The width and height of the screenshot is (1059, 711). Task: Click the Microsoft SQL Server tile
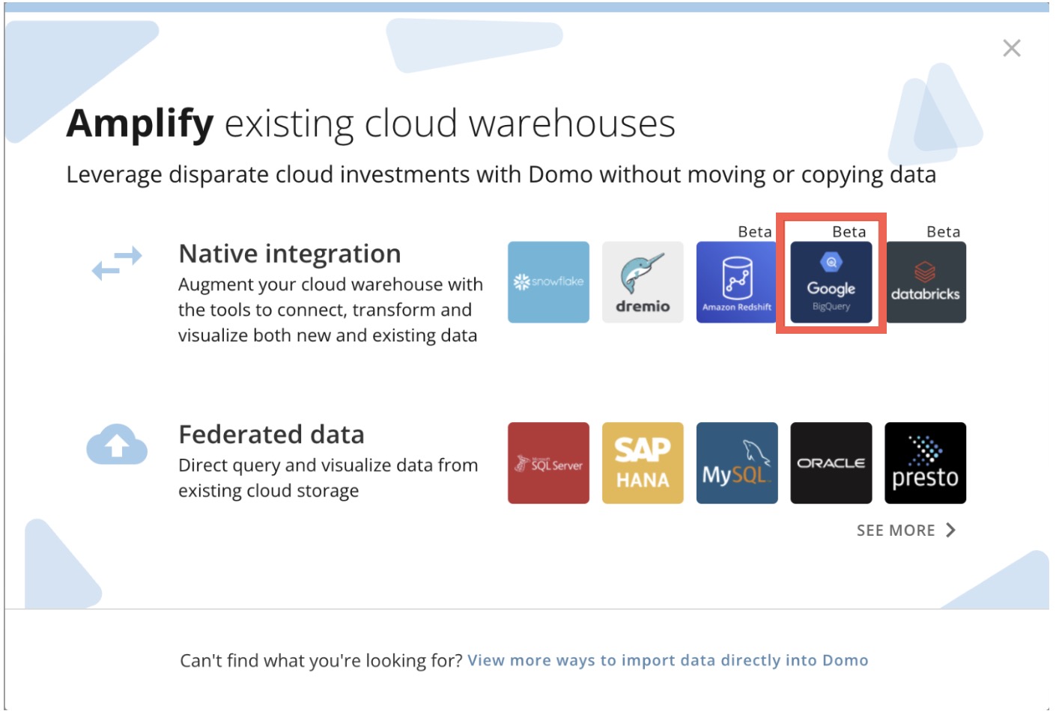(x=547, y=463)
